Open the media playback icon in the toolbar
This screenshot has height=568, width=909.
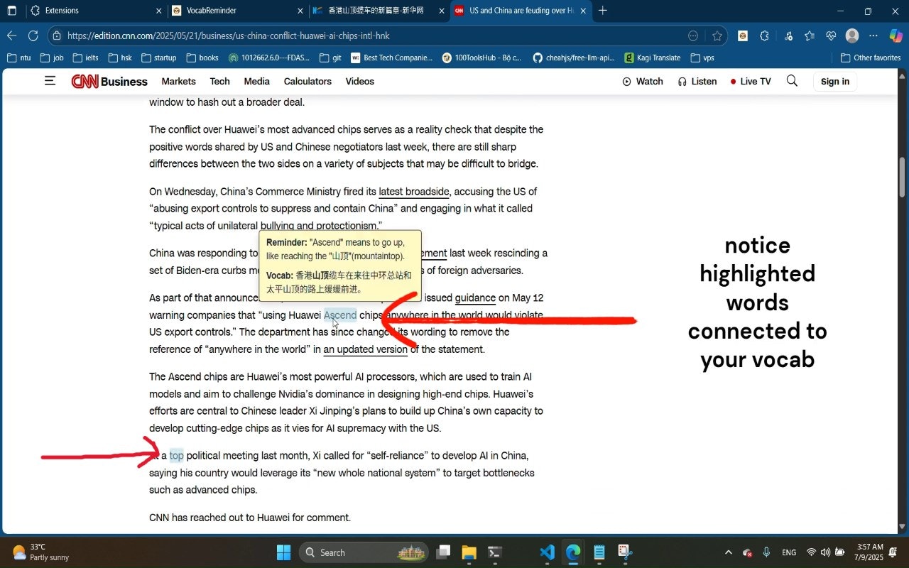click(x=788, y=35)
